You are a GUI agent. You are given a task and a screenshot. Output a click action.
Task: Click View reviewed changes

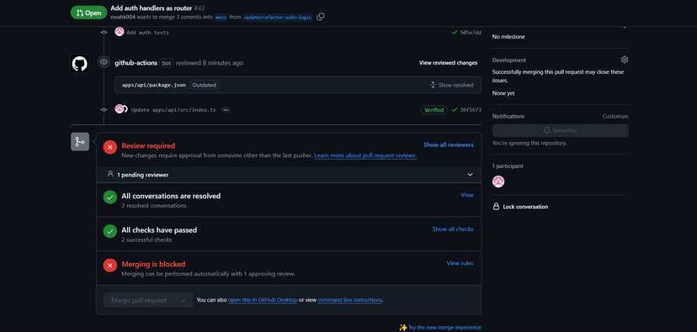pos(448,63)
